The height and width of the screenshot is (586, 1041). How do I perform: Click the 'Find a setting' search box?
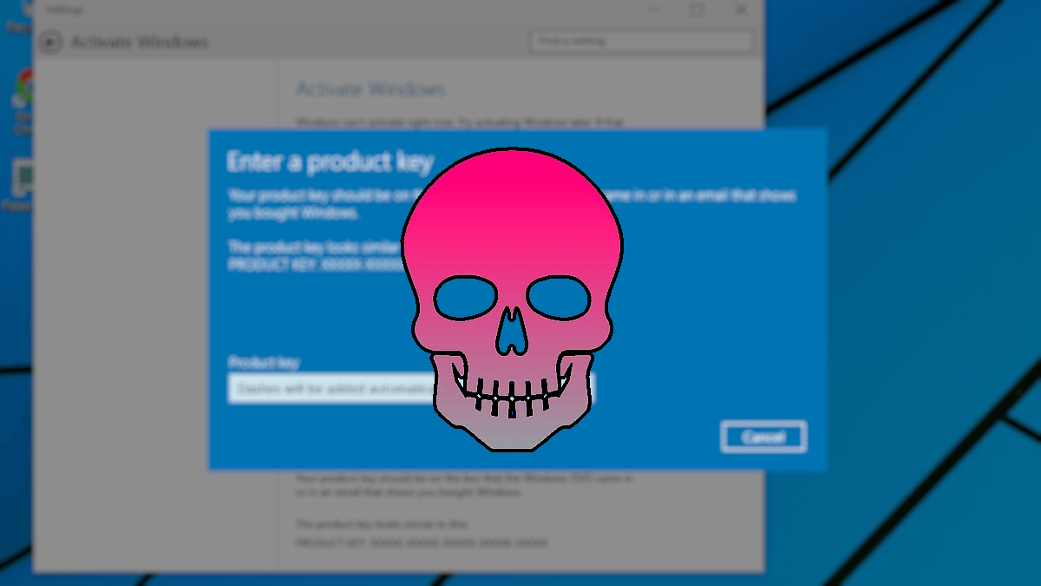[641, 41]
